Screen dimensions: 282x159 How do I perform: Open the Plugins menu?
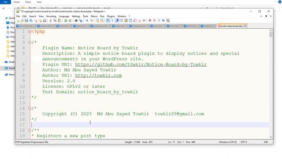tap(111, 16)
